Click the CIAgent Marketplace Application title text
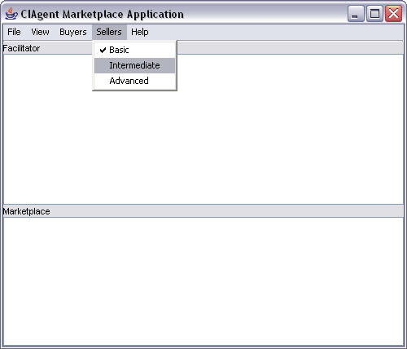Image resolution: width=407 pixels, height=349 pixels. click(x=102, y=15)
